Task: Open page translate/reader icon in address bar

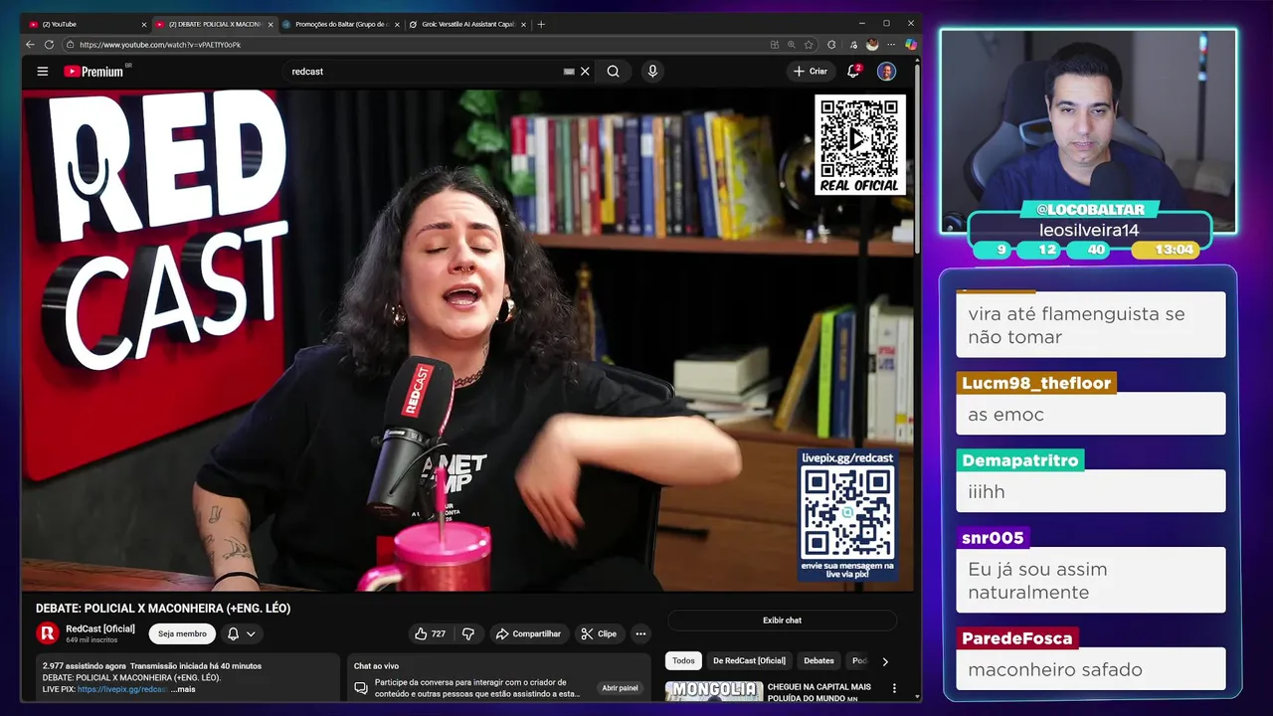Action: pos(774,45)
